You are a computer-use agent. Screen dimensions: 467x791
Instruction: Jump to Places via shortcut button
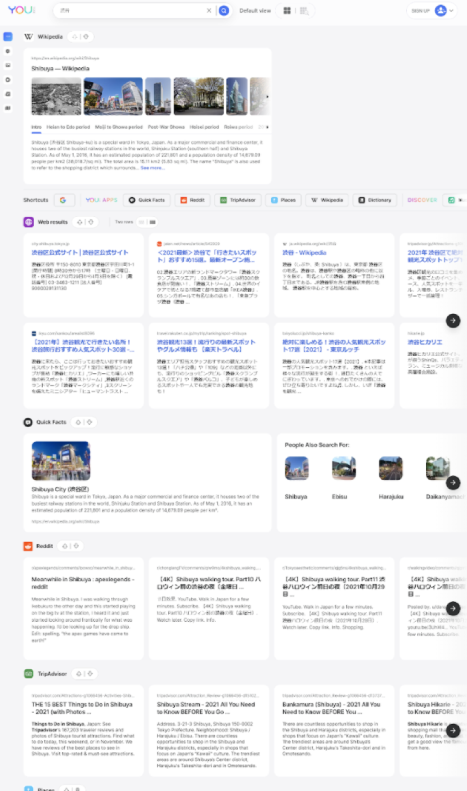point(283,200)
